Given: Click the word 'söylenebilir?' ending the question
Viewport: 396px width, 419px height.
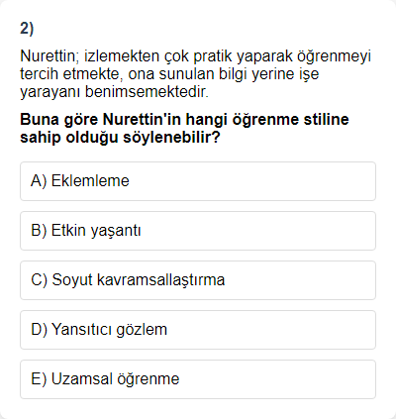Looking at the screenshot, I should 171,138.
